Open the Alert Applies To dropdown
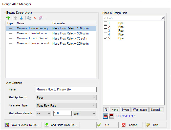 click(66, 98)
